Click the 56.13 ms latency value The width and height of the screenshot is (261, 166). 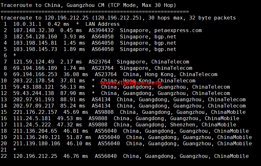[73, 87]
